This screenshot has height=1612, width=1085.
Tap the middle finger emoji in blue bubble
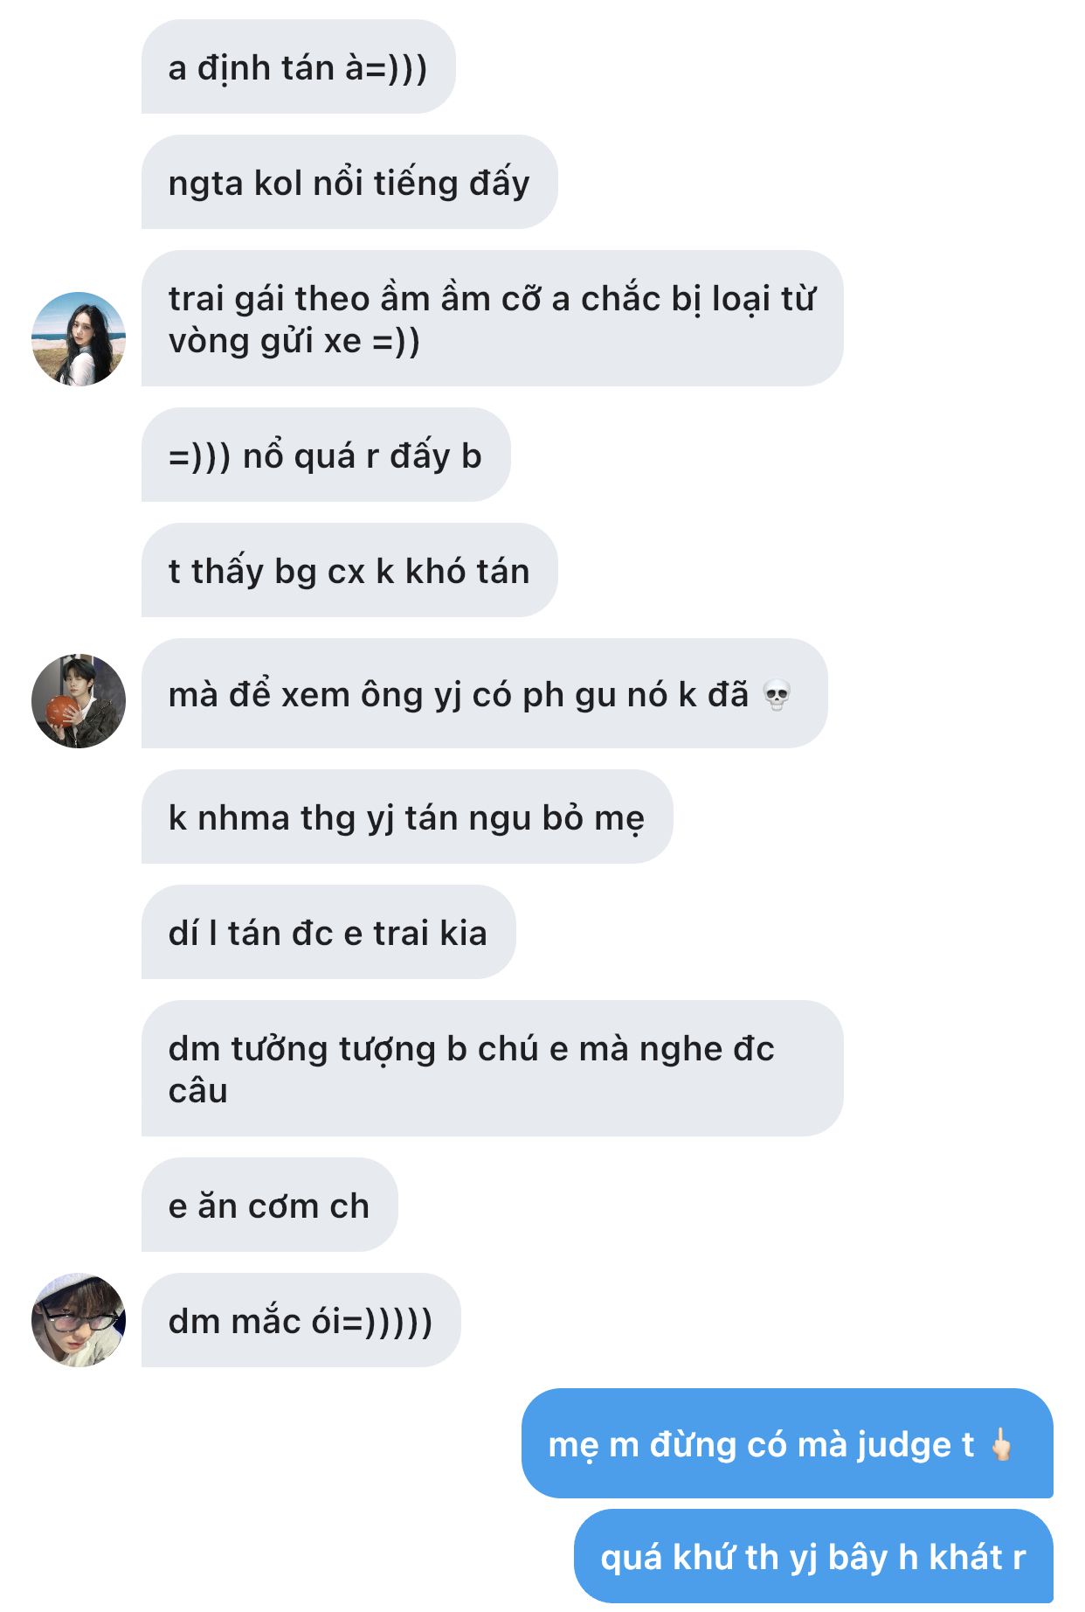pyautogui.click(x=1001, y=1444)
